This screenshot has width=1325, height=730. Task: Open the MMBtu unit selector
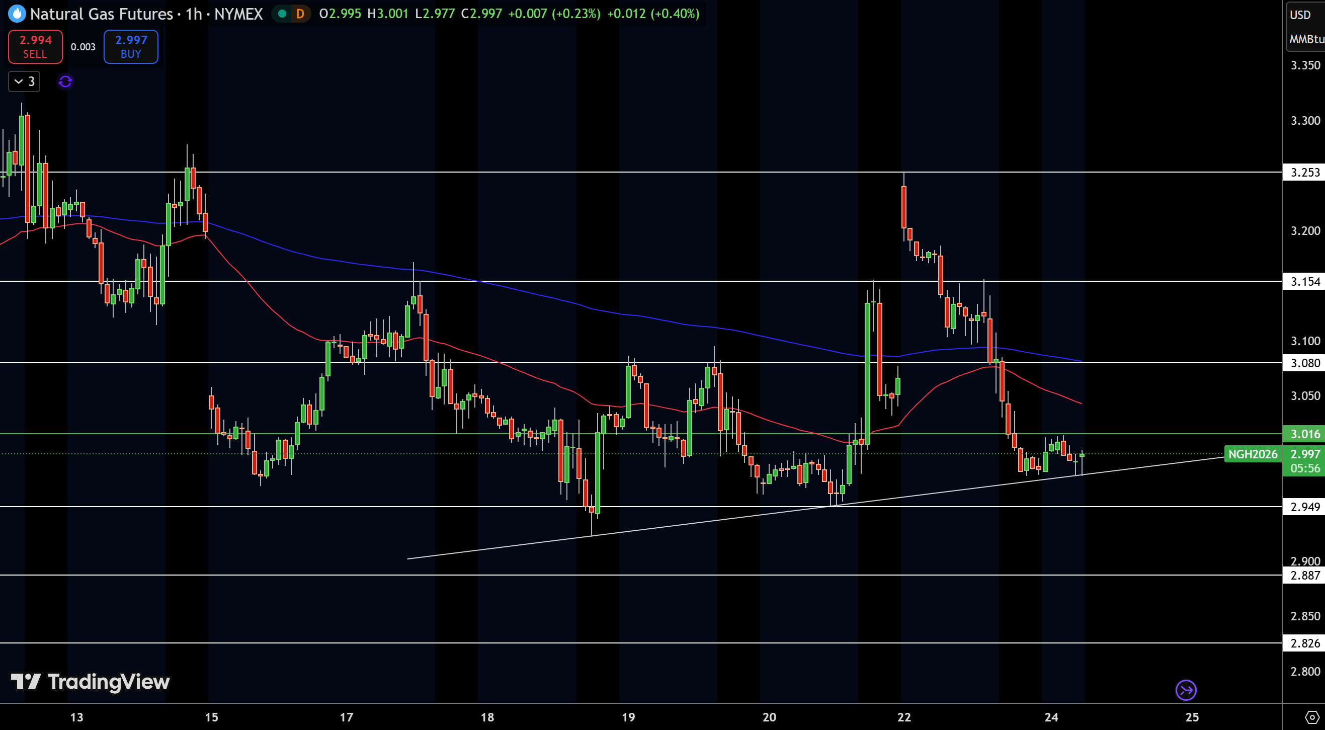pos(1306,39)
